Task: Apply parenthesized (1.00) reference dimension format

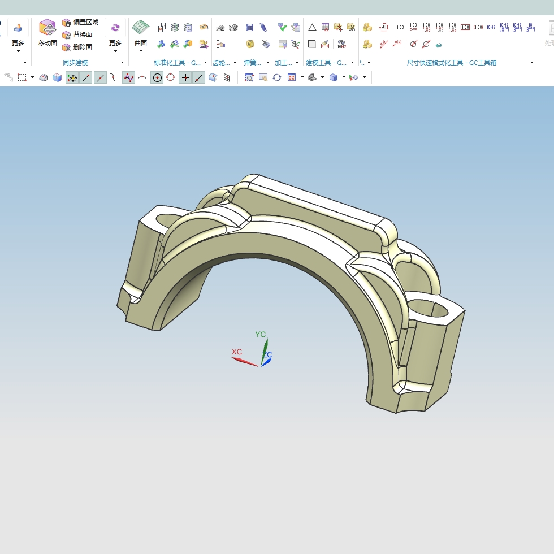Action: [x=478, y=27]
